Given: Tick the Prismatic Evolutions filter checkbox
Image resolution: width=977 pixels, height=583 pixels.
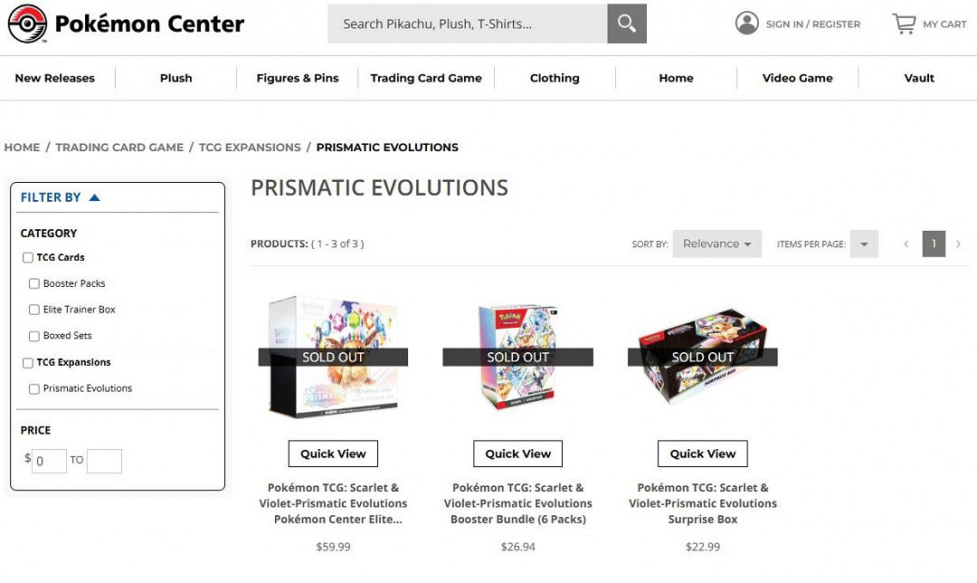Looking at the screenshot, I should (x=34, y=389).
